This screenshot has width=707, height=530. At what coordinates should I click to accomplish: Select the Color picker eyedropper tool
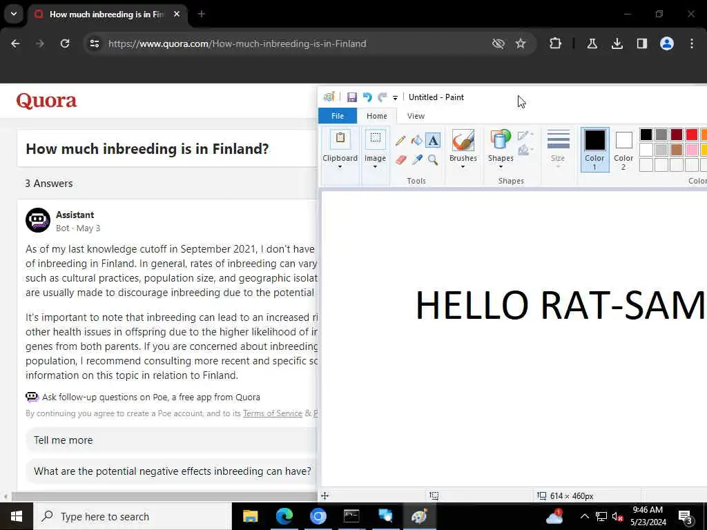pyautogui.click(x=417, y=159)
